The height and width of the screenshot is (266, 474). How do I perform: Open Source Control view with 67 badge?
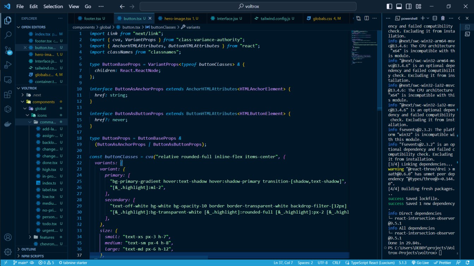coord(8,50)
